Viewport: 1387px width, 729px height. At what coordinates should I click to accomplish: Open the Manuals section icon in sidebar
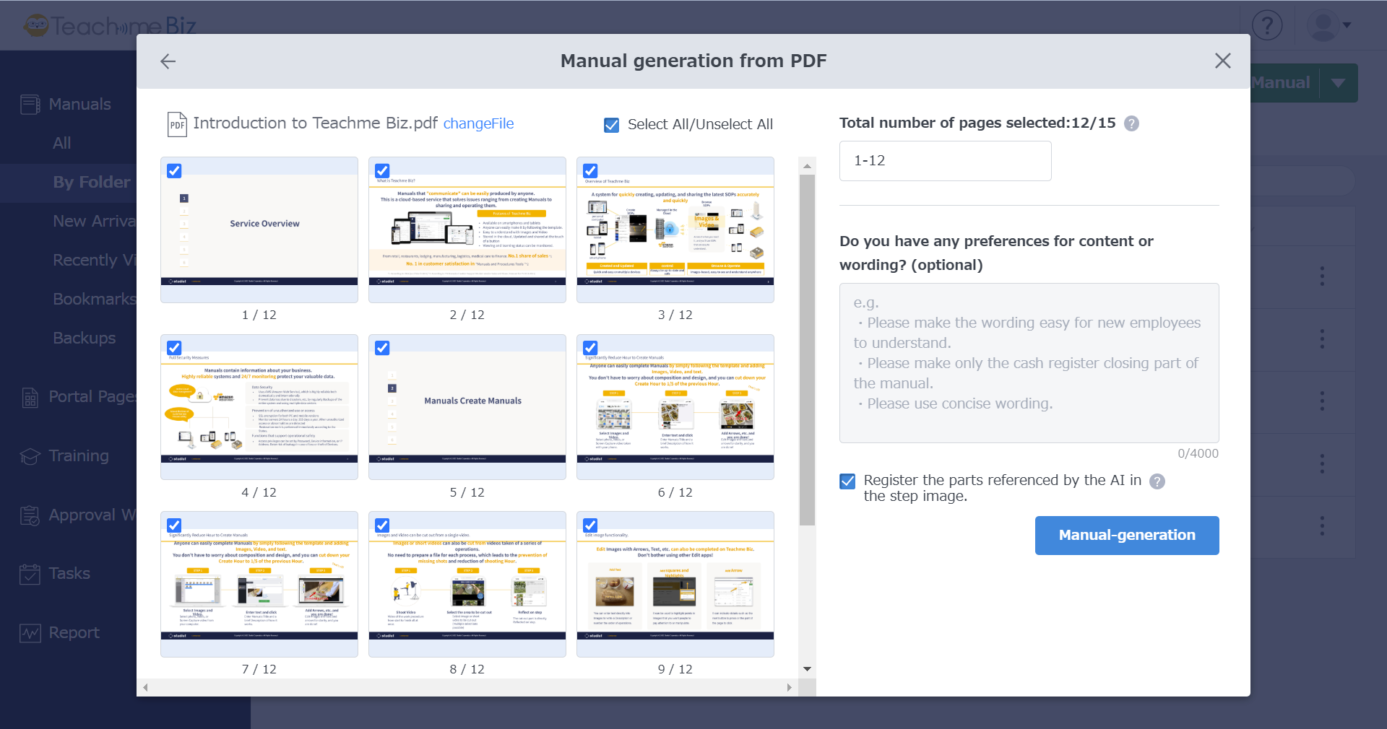click(29, 103)
